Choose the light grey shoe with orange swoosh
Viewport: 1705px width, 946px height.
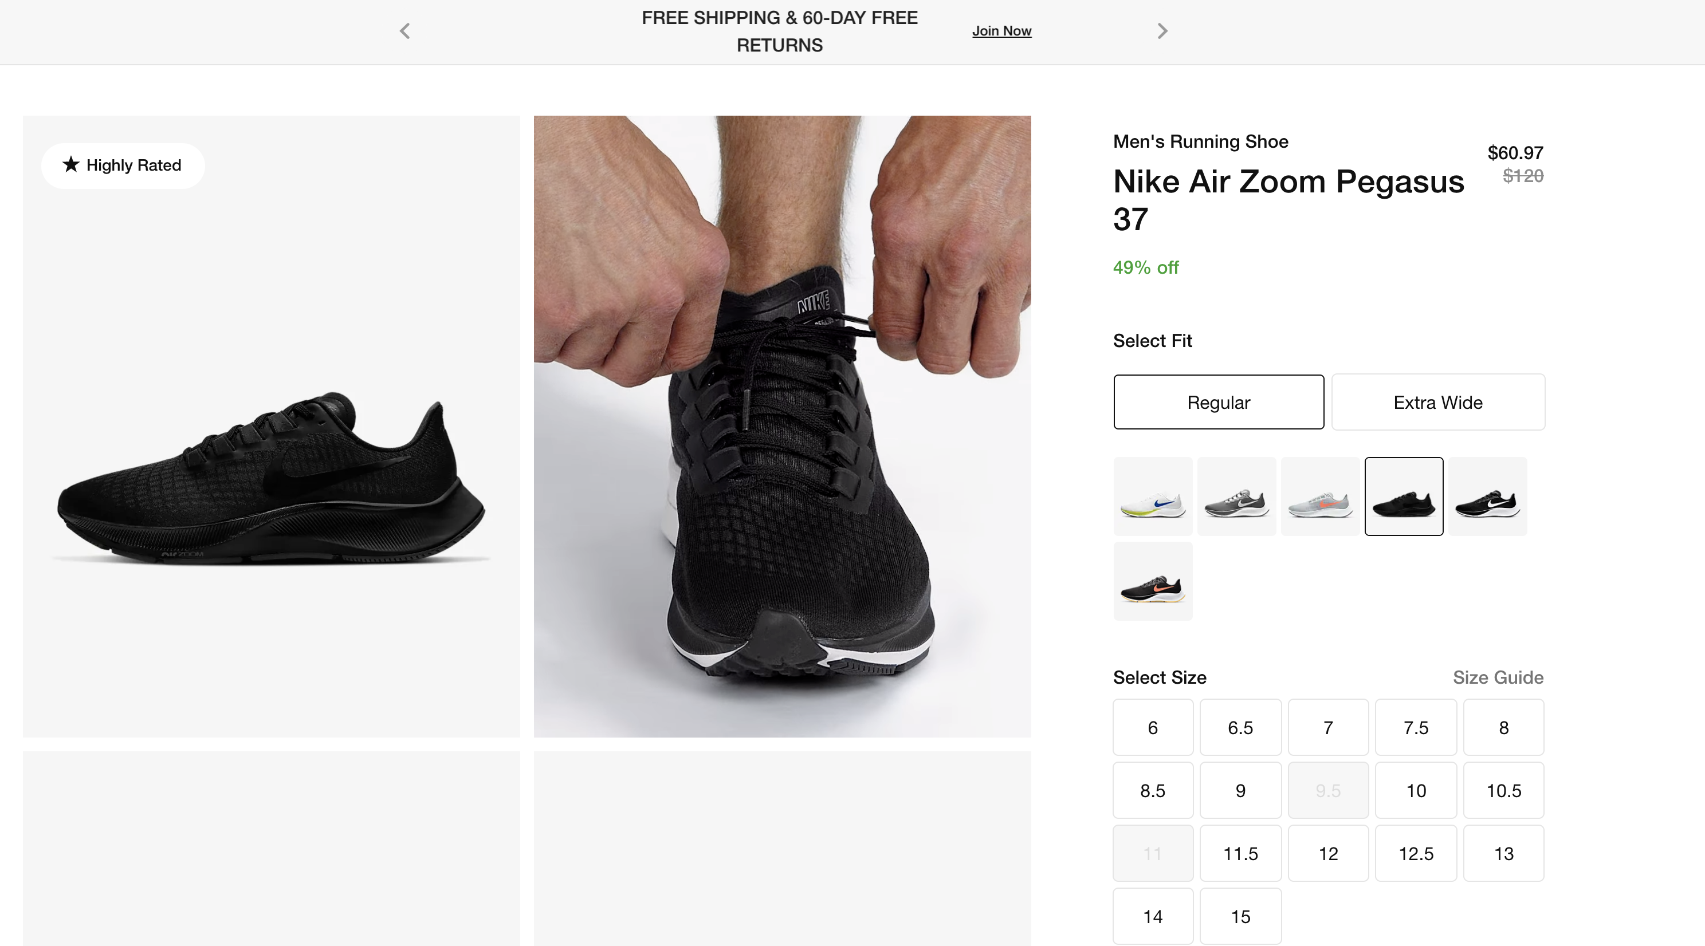pyautogui.click(x=1320, y=496)
